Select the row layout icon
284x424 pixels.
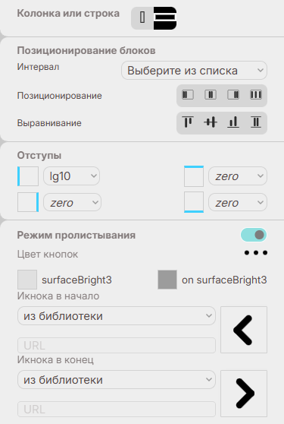pyautogui.click(x=165, y=17)
